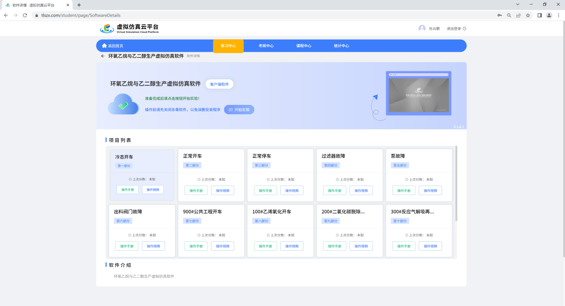
Task: Open the browser side panel icon
Action: click(540, 15)
